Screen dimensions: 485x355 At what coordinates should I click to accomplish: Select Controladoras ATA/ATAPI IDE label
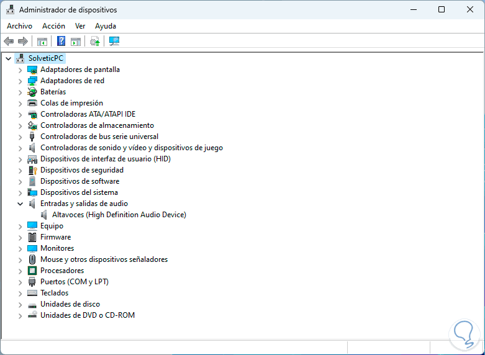tap(88, 114)
